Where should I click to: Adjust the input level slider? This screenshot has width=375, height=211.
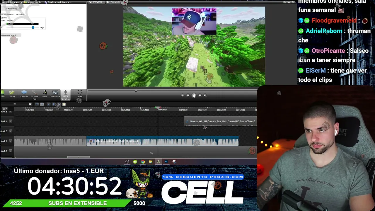click(x=33, y=27)
